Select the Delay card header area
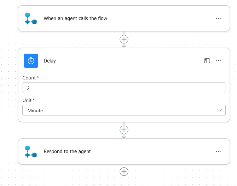Image resolution: width=237 pixels, height=186 pixels. [124, 61]
